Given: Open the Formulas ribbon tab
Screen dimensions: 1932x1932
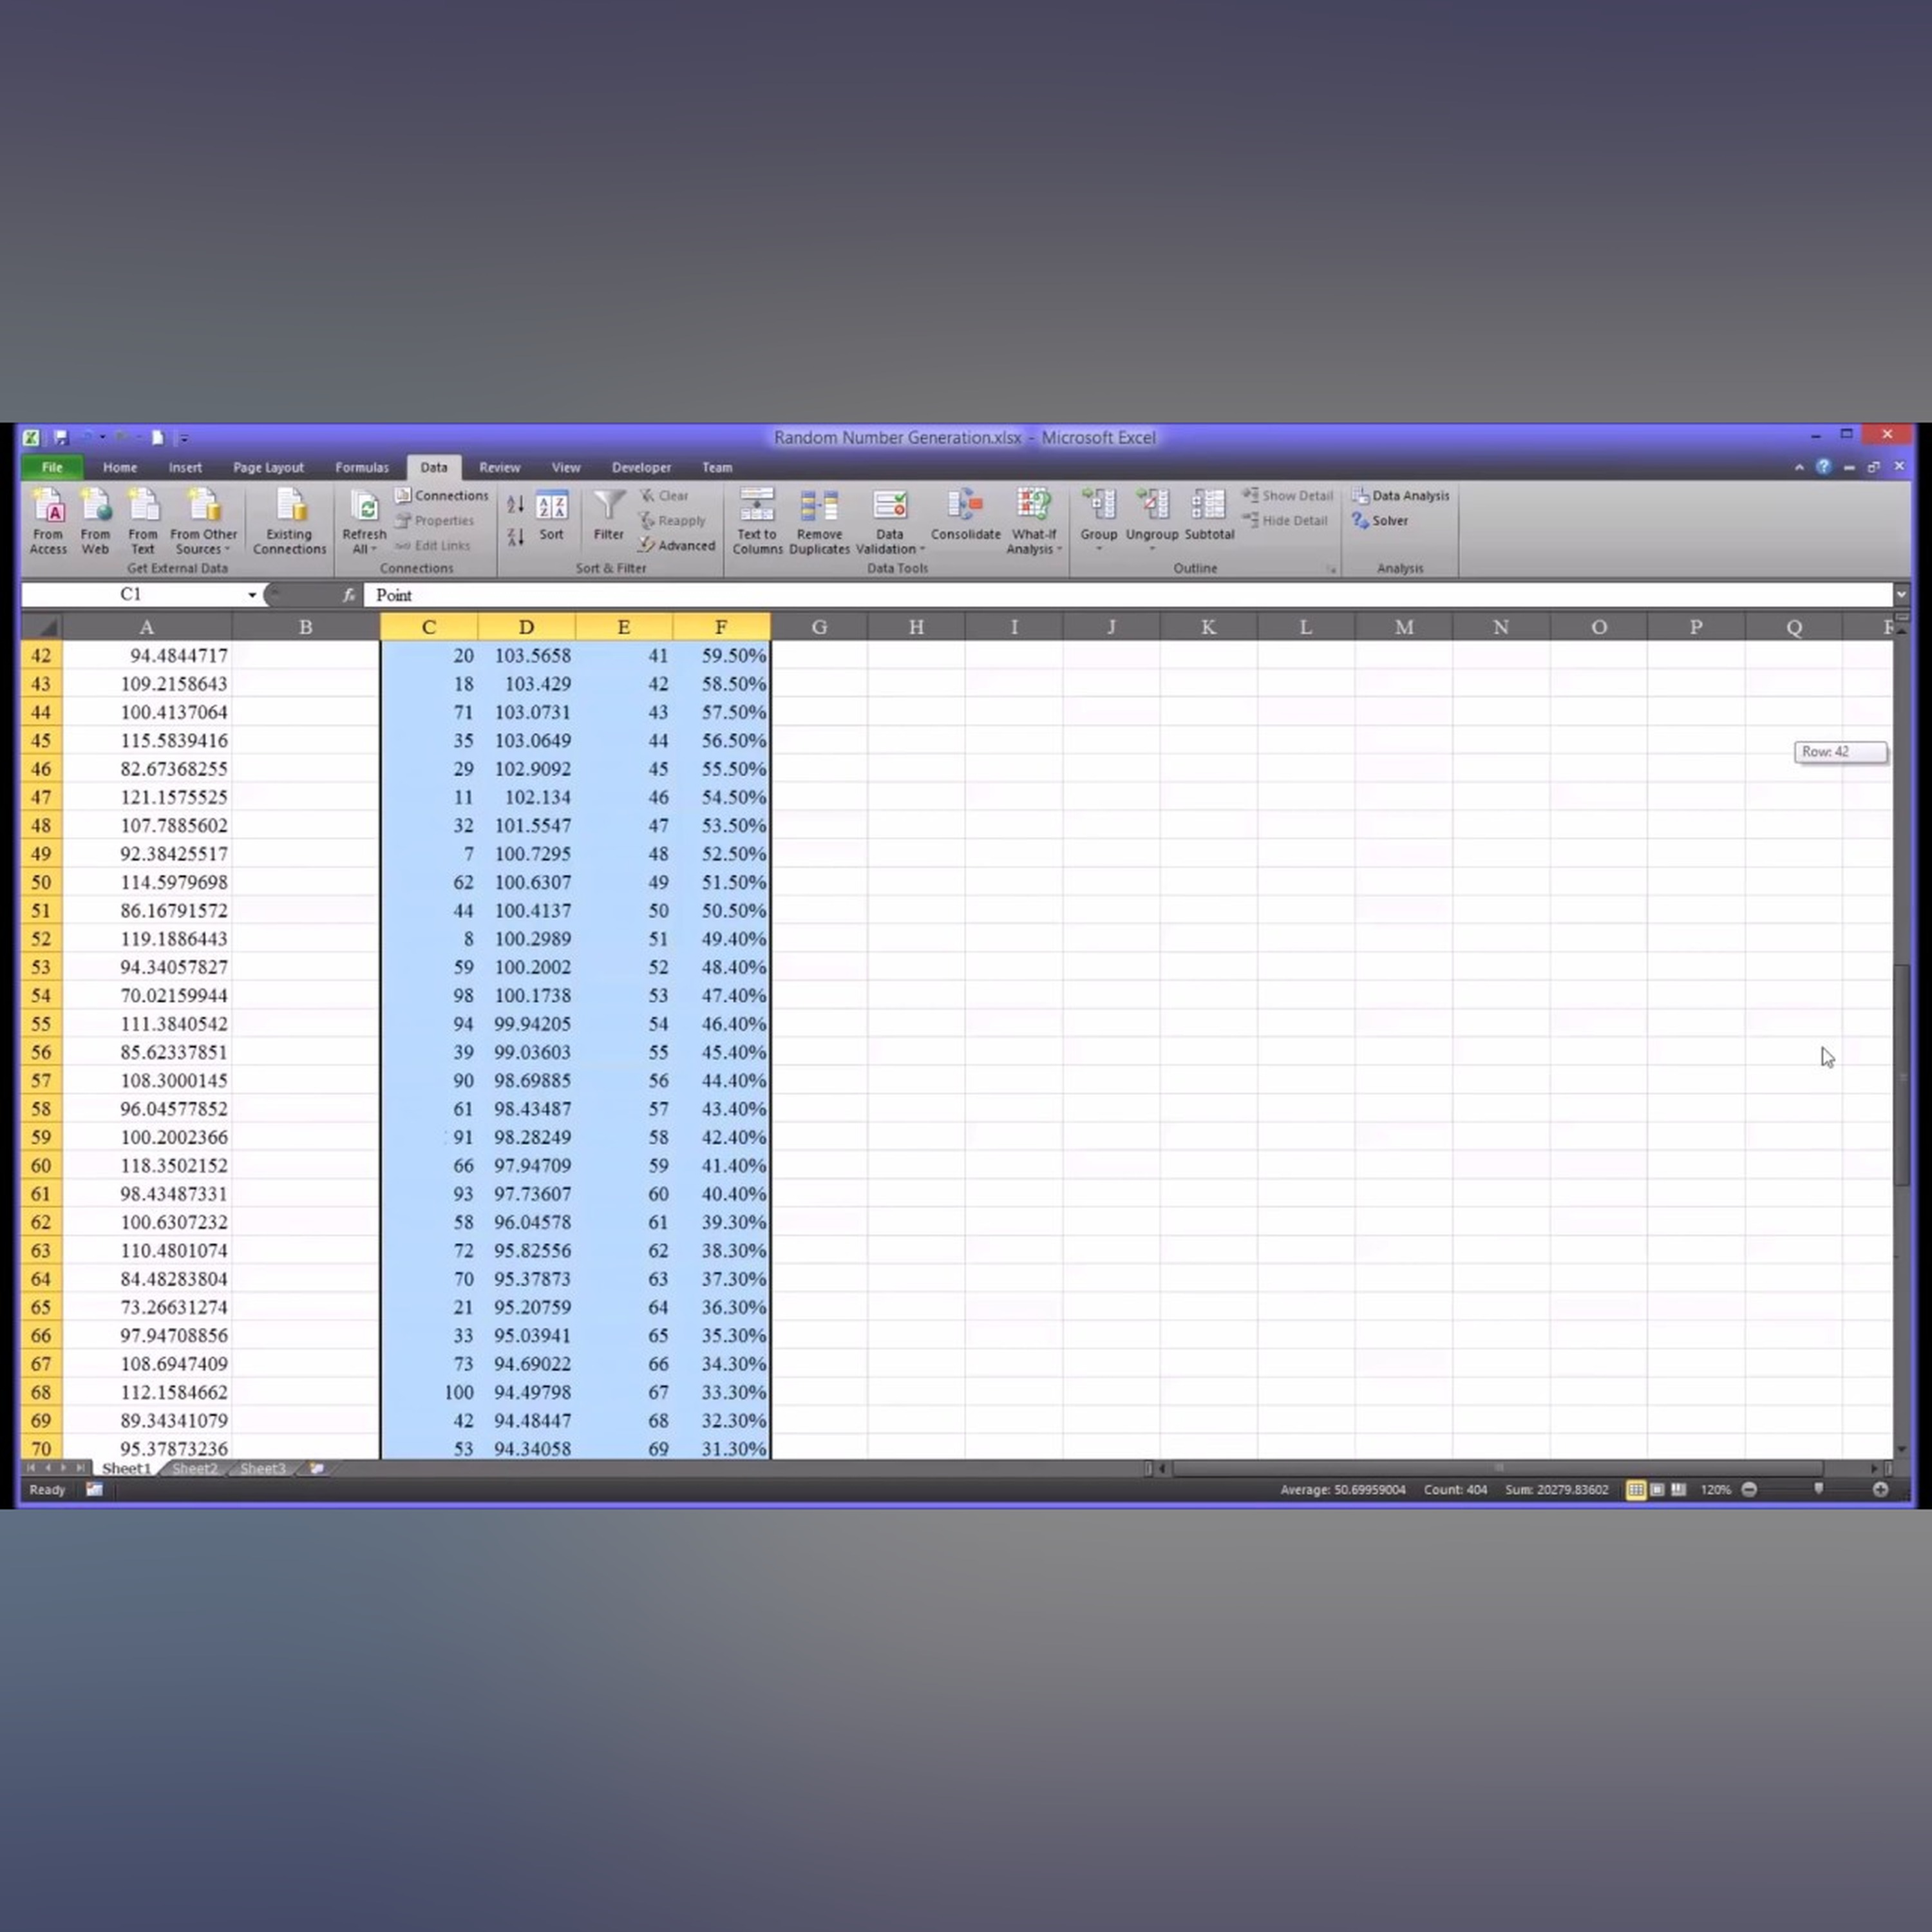Looking at the screenshot, I should click(x=362, y=467).
